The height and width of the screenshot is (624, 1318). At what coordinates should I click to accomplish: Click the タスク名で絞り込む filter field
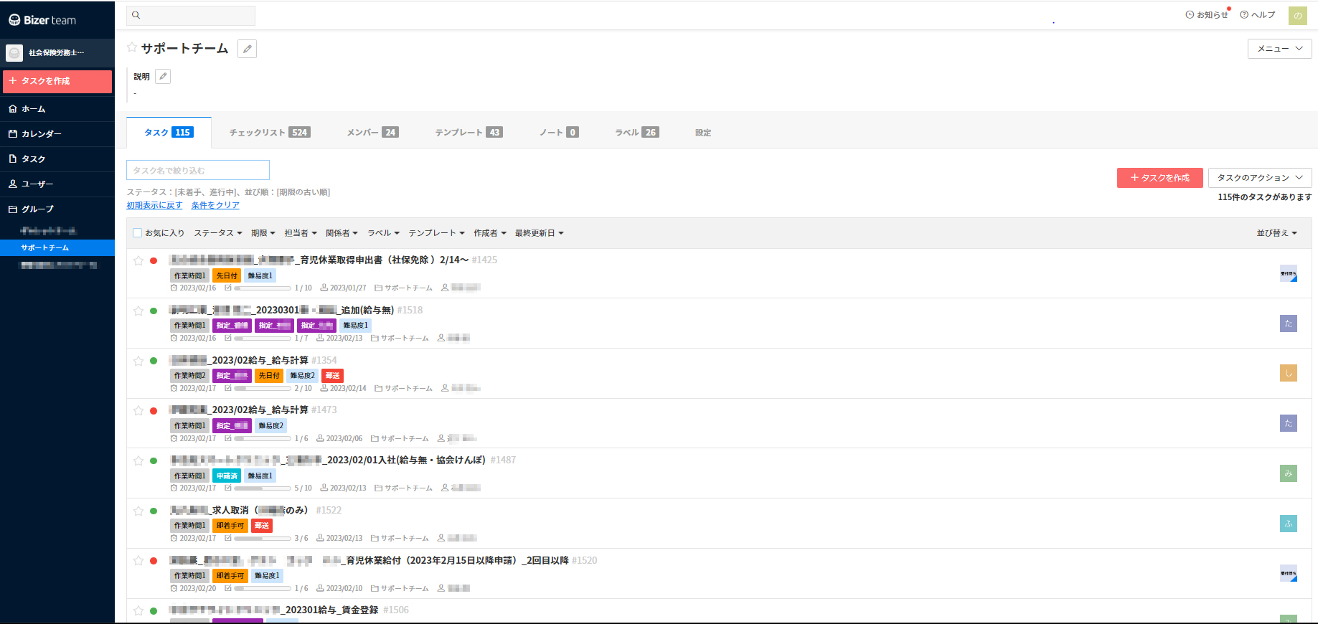point(198,170)
